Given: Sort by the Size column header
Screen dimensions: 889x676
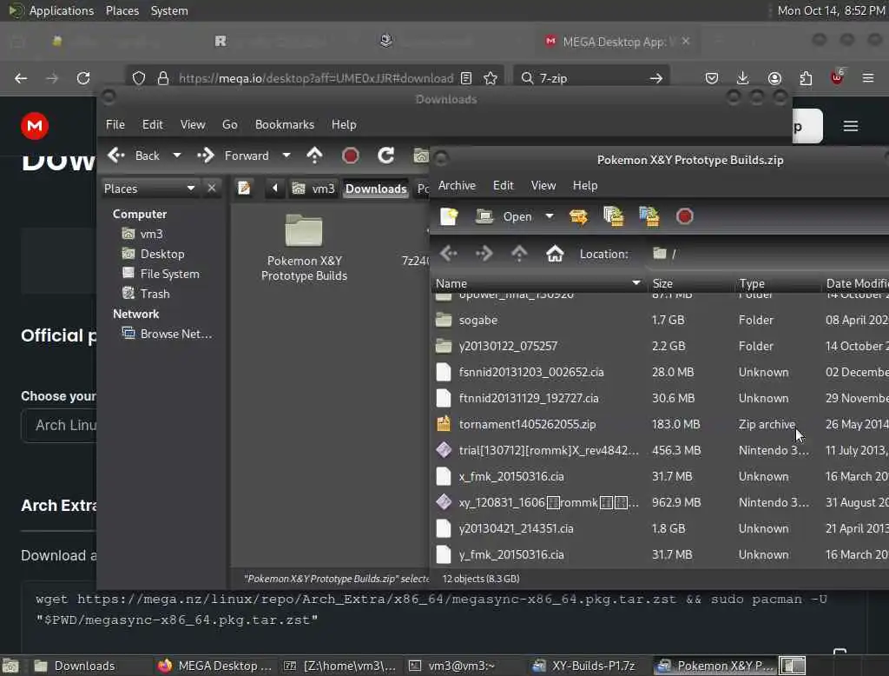Looking at the screenshot, I should (689, 283).
